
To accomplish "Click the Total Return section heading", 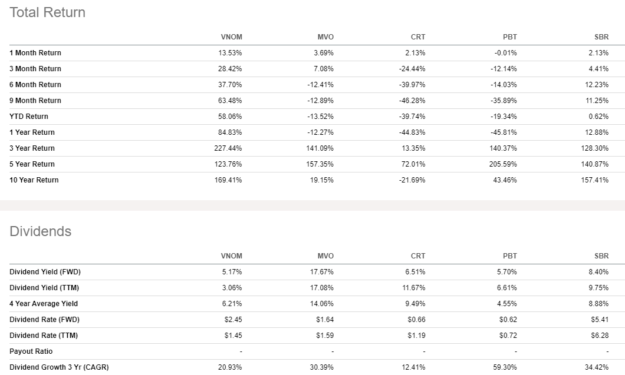I will [47, 12].
